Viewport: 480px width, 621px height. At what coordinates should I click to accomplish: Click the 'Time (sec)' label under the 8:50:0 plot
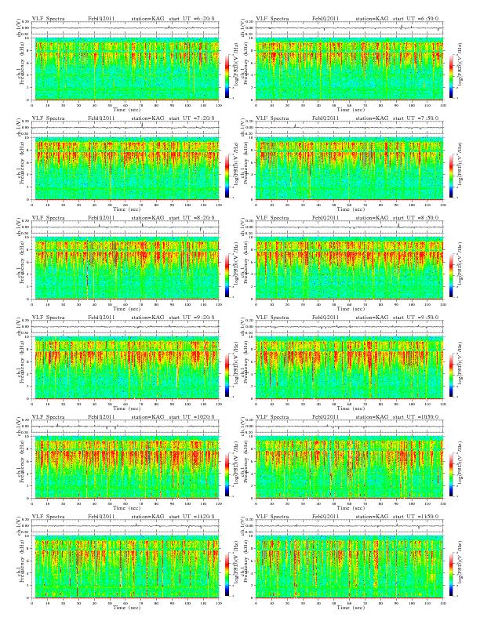(351, 308)
